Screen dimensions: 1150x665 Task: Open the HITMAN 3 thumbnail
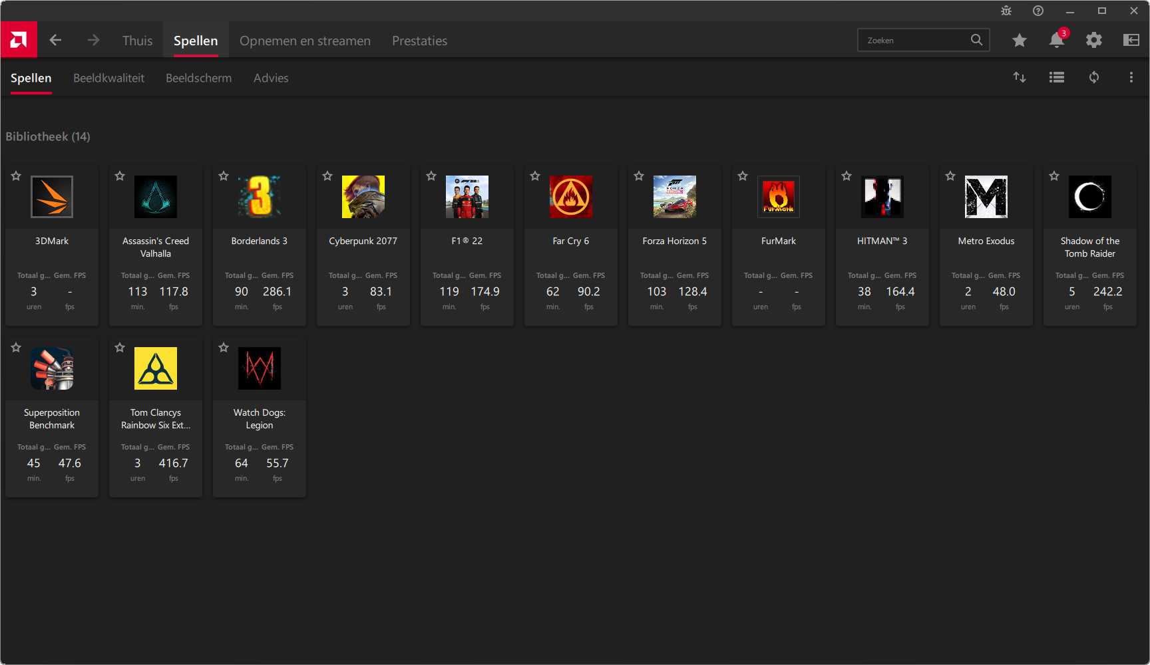(x=882, y=197)
